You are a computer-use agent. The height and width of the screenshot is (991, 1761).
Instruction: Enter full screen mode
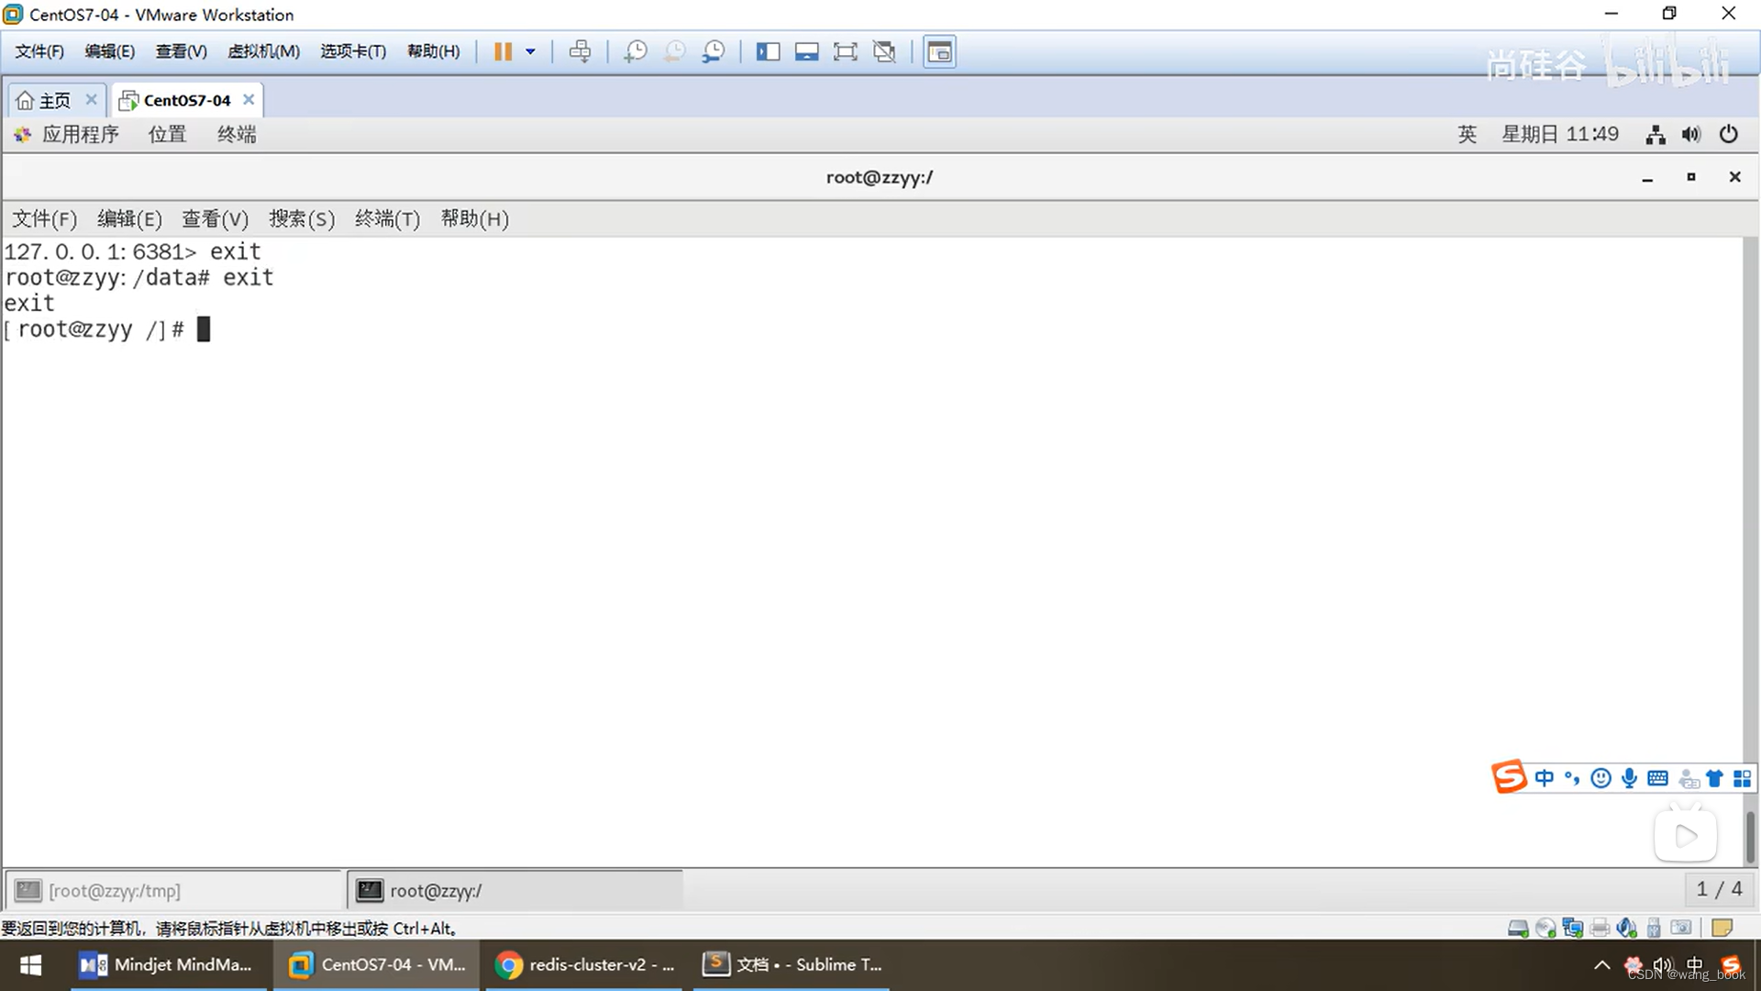tap(845, 51)
